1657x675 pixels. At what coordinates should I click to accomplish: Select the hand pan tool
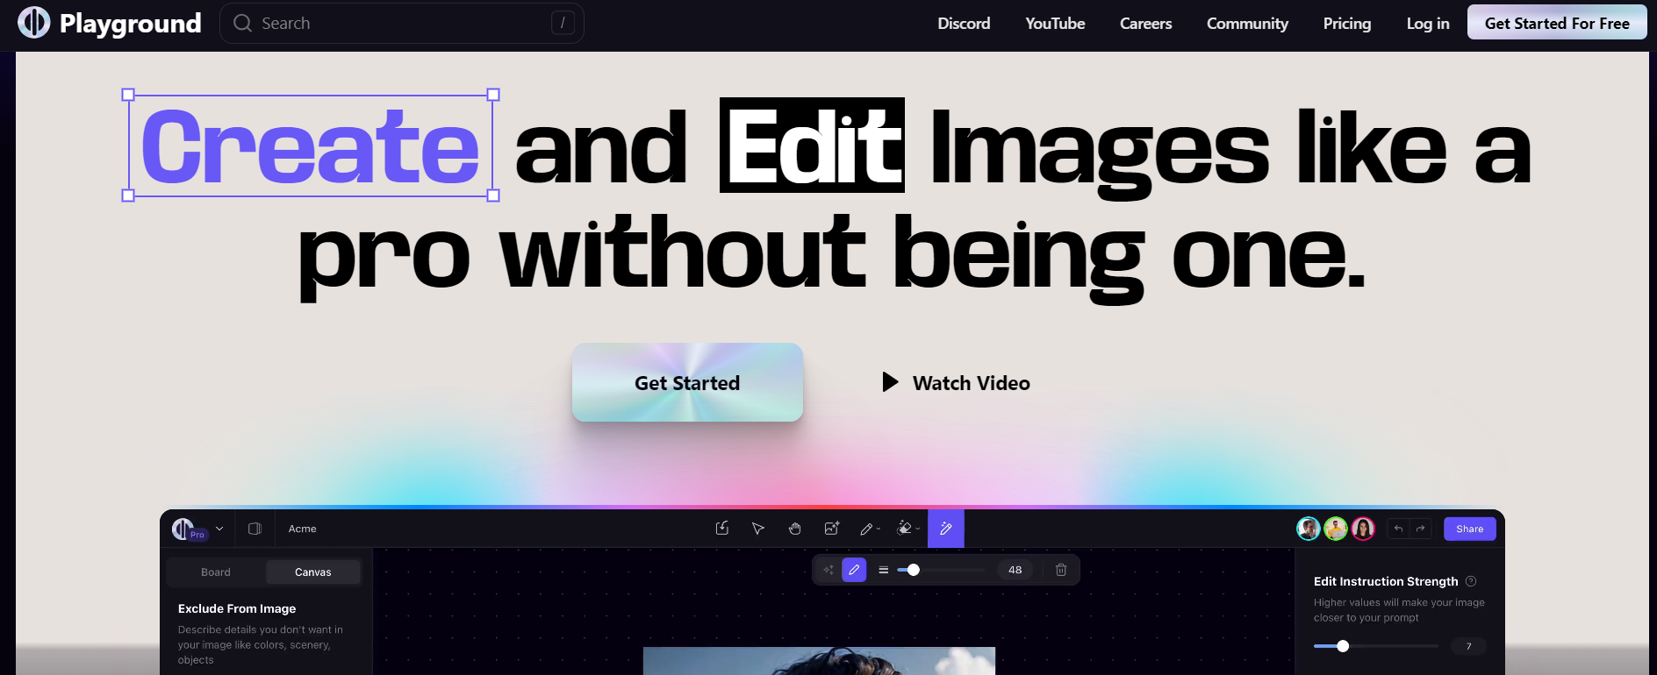pos(794,529)
